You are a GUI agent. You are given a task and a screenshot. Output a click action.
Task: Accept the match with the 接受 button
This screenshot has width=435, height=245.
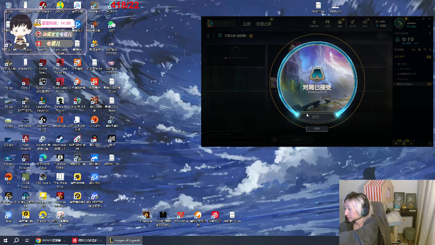tap(317, 117)
